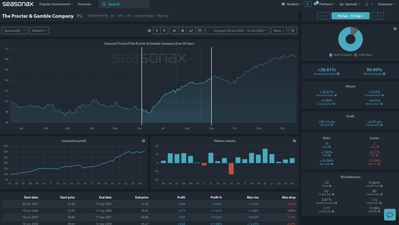Click the outlined bookmark icon beside Baskets
The width and height of the screenshot is (399, 225).
[307, 4]
